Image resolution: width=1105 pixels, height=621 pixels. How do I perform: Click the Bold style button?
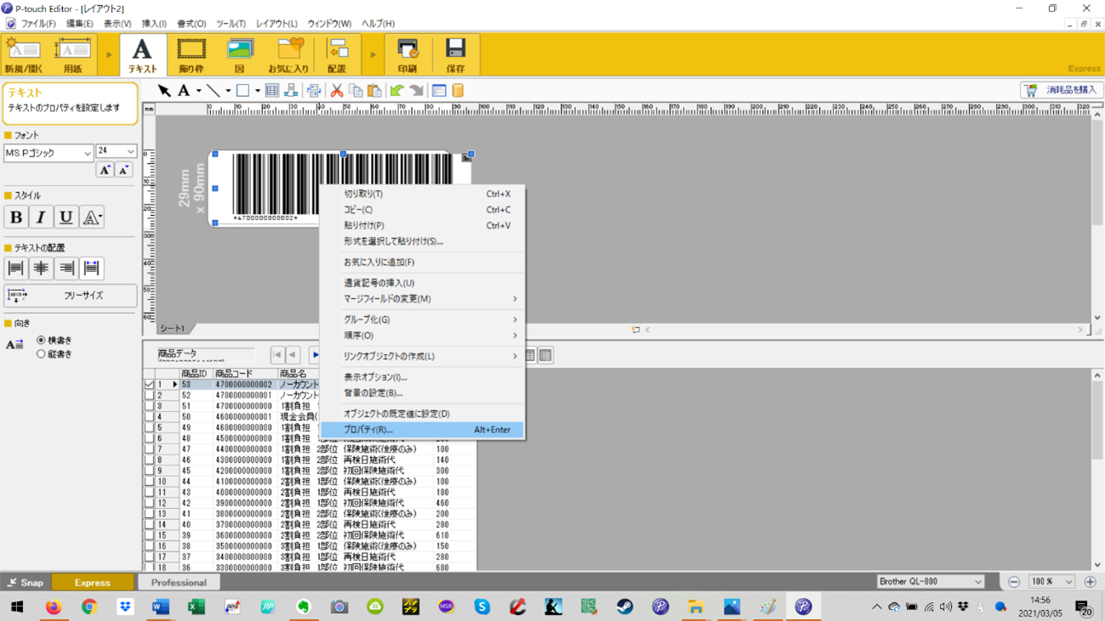click(16, 217)
